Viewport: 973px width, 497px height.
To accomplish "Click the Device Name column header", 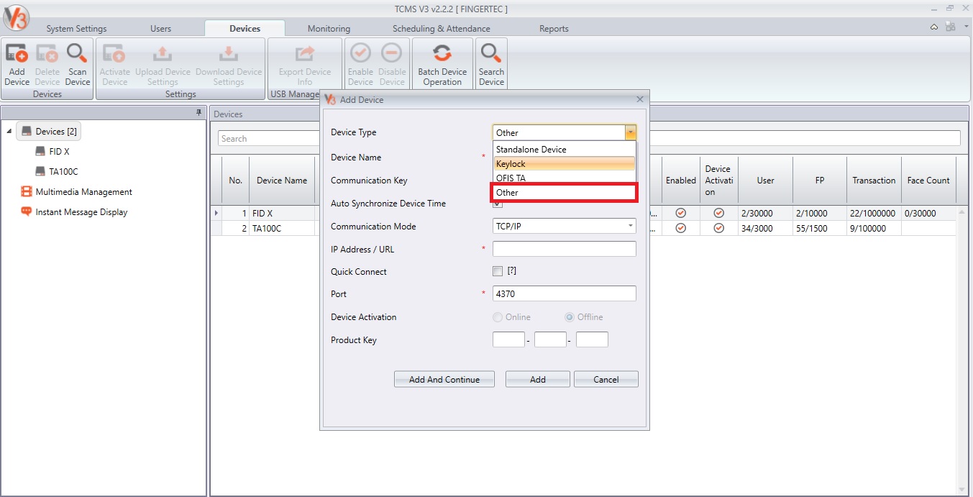I will tap(282, 181).
